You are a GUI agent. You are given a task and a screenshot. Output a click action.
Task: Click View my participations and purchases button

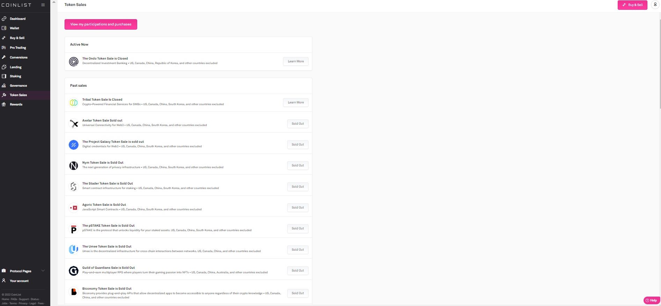pyautogui.click(x=101, y=24)
